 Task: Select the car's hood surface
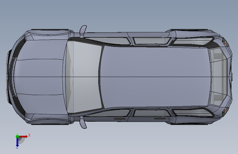click(x=40, y=77)
